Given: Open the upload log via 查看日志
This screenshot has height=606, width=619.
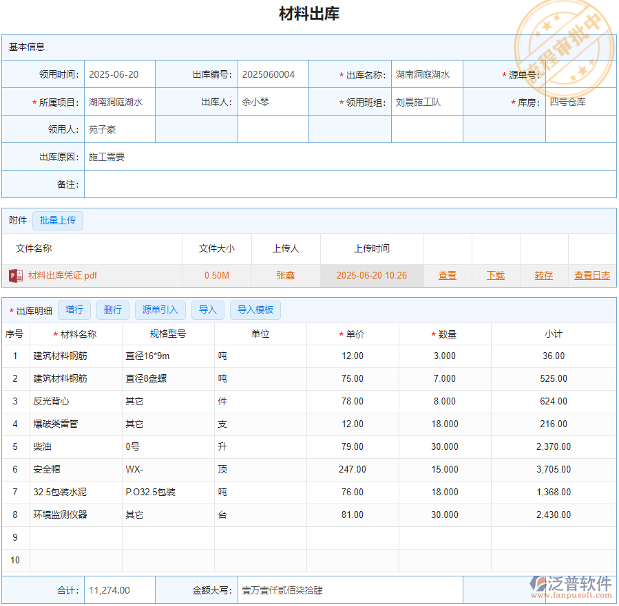Looking at the screenshot, I should pos(591,275).
